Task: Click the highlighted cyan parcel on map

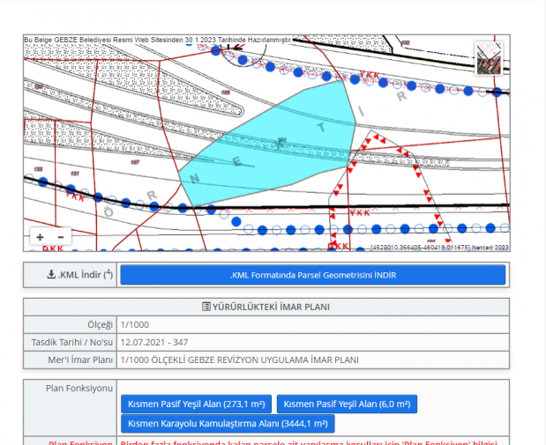Action: point(273,141)
